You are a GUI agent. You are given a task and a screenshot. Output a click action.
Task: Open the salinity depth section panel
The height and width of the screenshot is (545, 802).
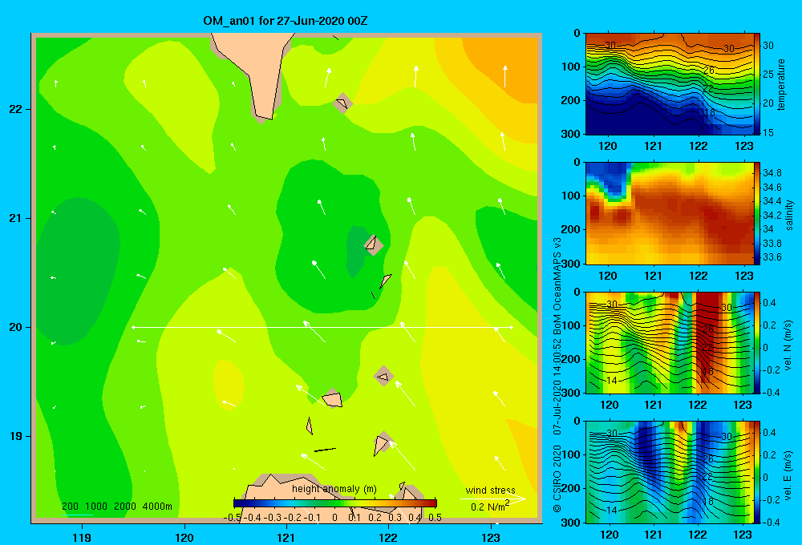670,213
